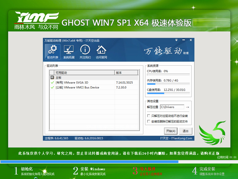The image size is (238, 179).
Task: Open the 驱动列表 driver list gear icon
Action: (x=52, y=51)
